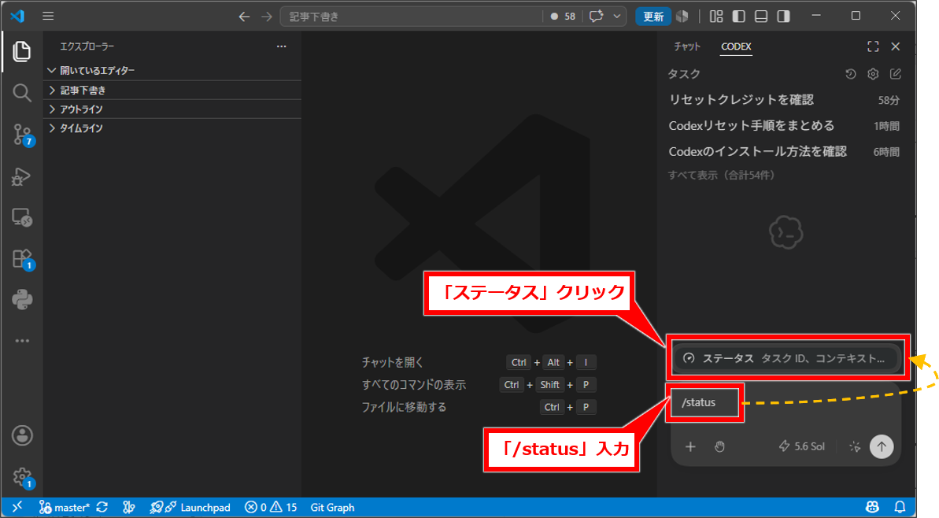This screenshot has width=939, height=518.
Task: Toggle the bottom panel visibility
Action: pos(761,17)
